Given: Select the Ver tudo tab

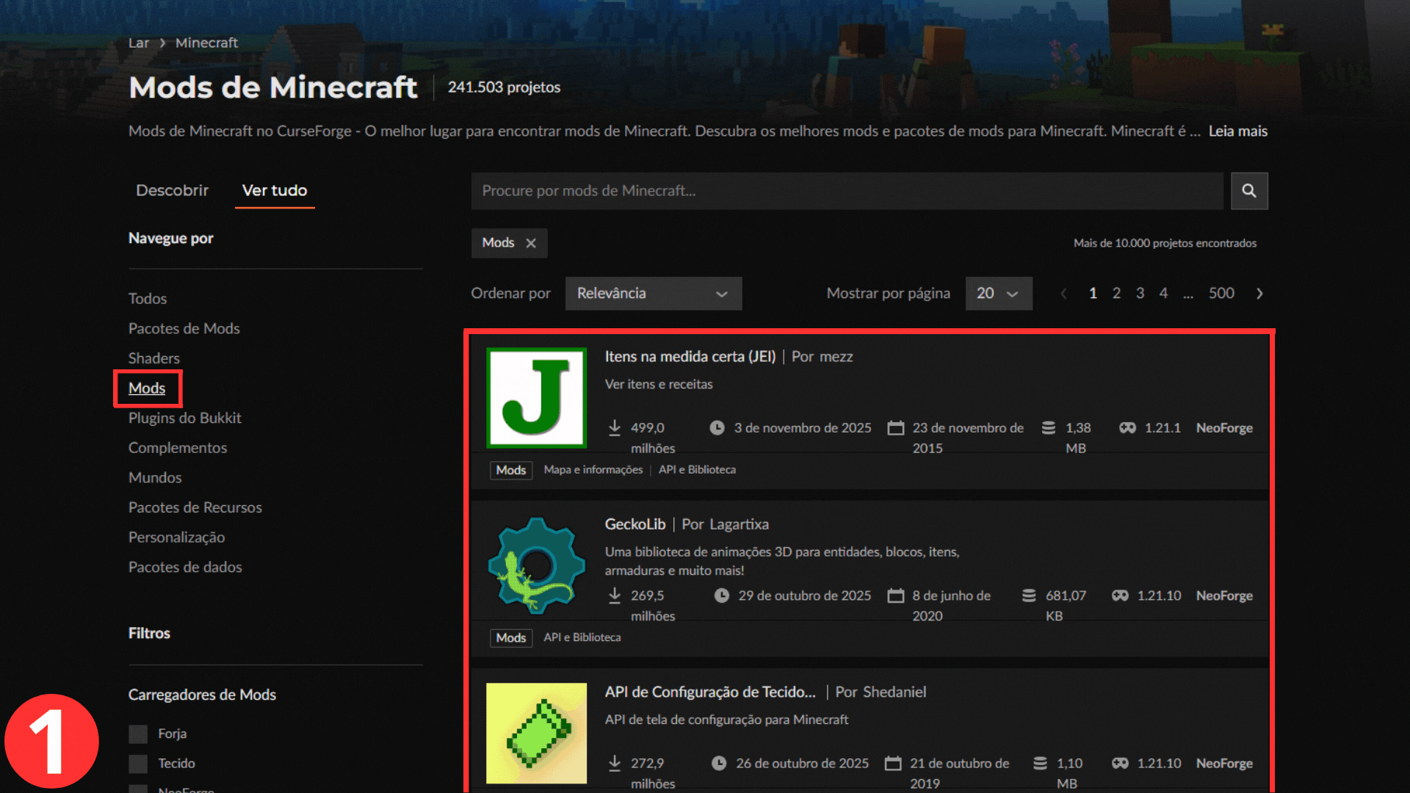Looking at the screenshot, I should click(x=275, y=191).
